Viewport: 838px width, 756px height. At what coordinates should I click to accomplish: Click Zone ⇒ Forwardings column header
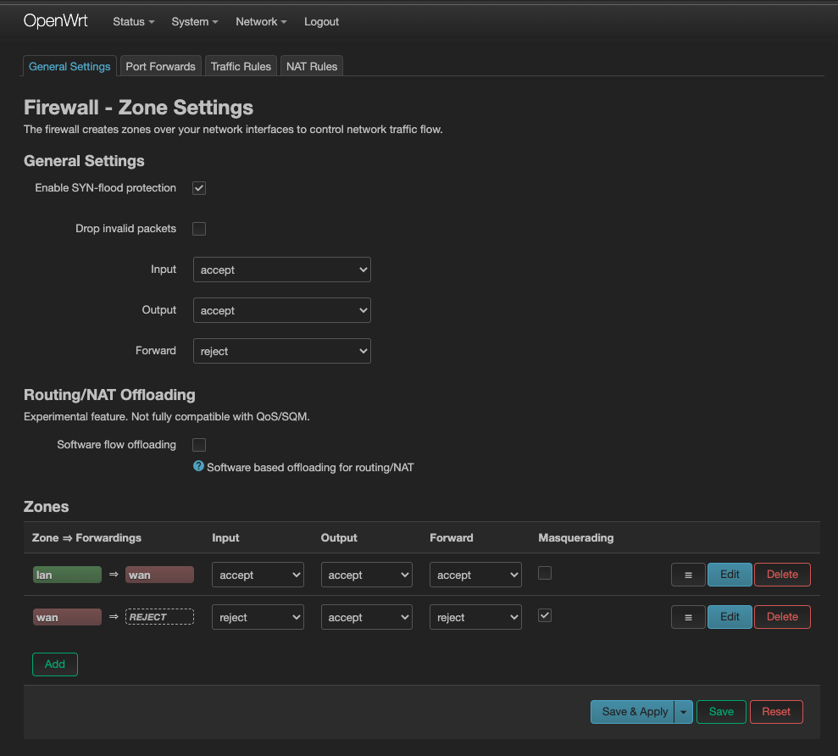click(x=86, y=538)
